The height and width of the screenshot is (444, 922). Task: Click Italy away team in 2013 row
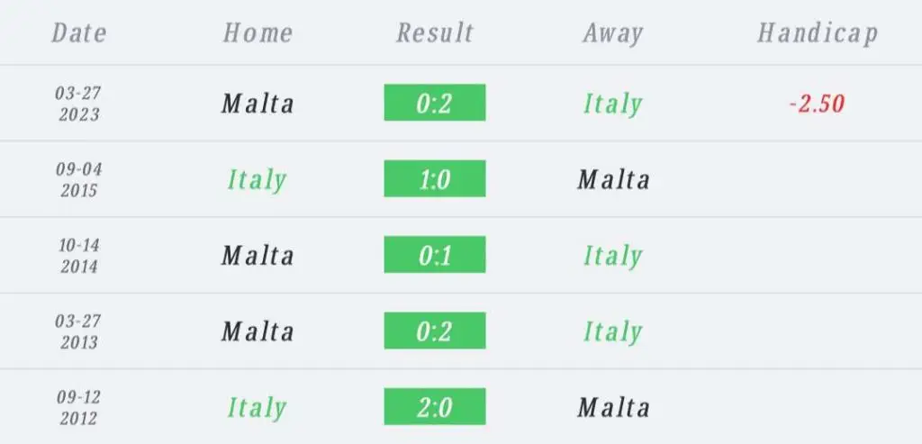(612, 333)
